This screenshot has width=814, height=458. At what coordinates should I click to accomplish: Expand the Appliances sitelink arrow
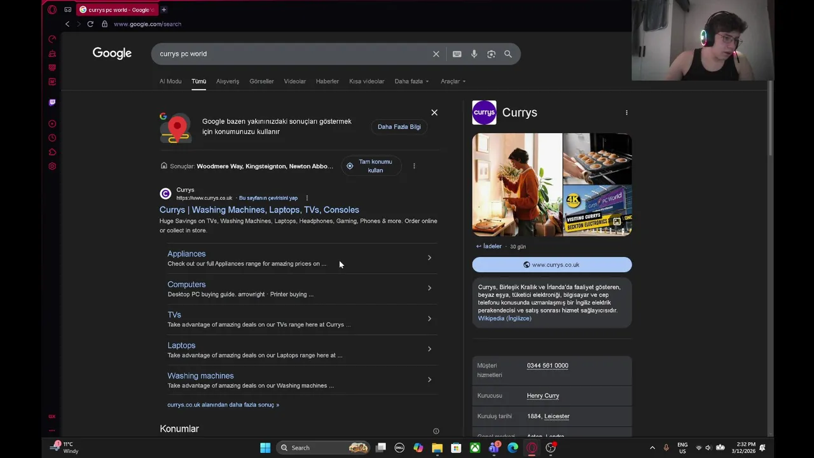(x=429, y=258)
